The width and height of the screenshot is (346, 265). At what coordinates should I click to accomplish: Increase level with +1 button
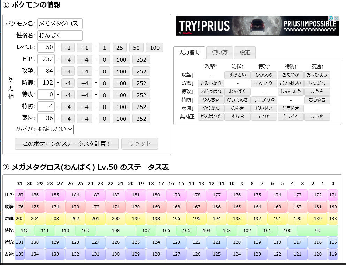tap(85, 48)
